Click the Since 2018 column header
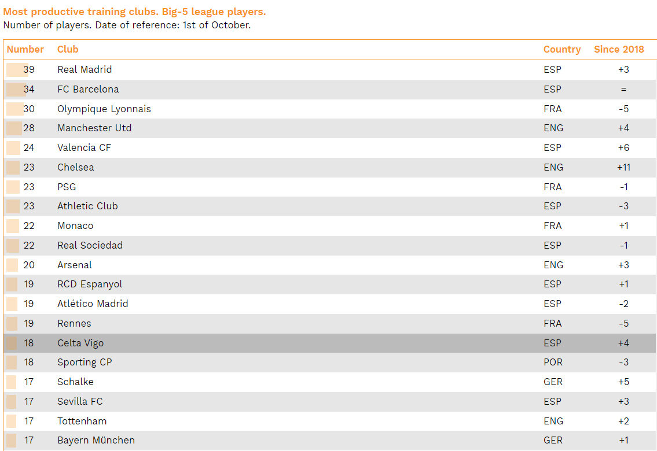Image resolution: width=657 pixels, height=451 pixels. (619, 50)
